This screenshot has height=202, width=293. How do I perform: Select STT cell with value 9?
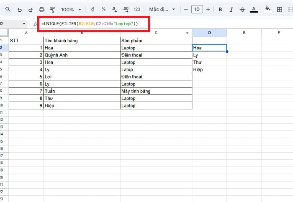pos(26,105)
